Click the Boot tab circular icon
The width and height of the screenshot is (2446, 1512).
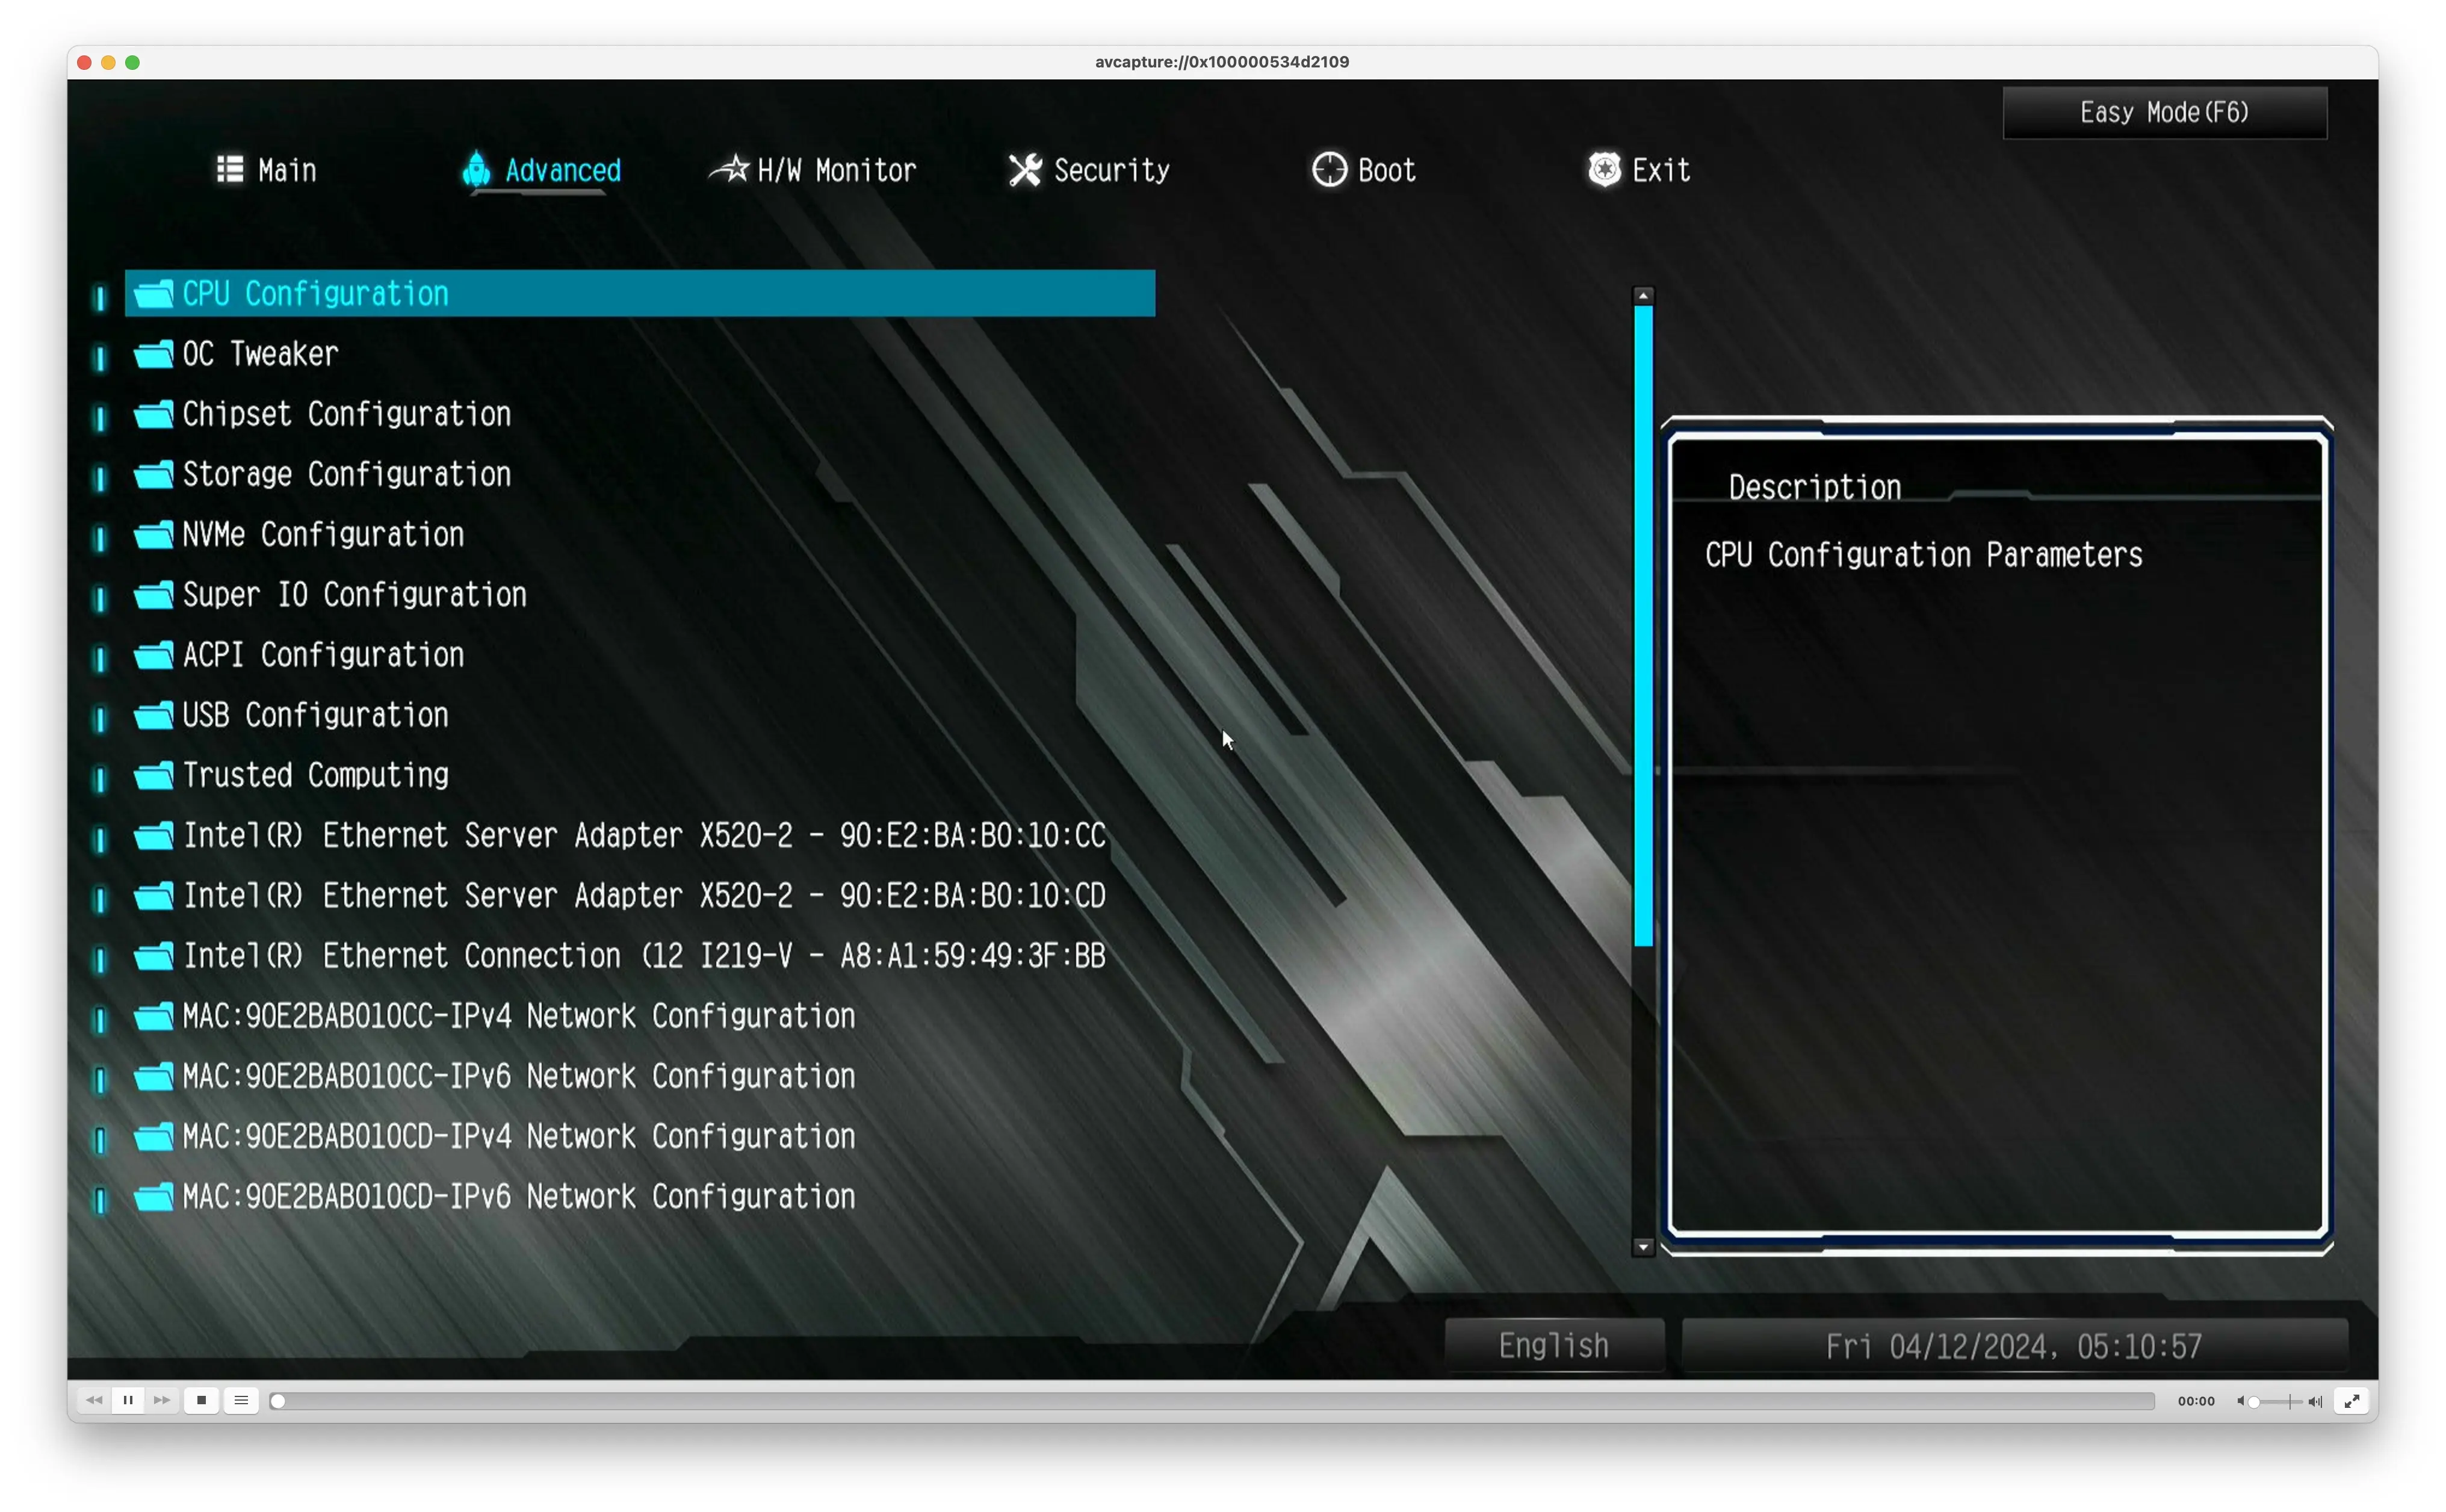click(1329, 170)
